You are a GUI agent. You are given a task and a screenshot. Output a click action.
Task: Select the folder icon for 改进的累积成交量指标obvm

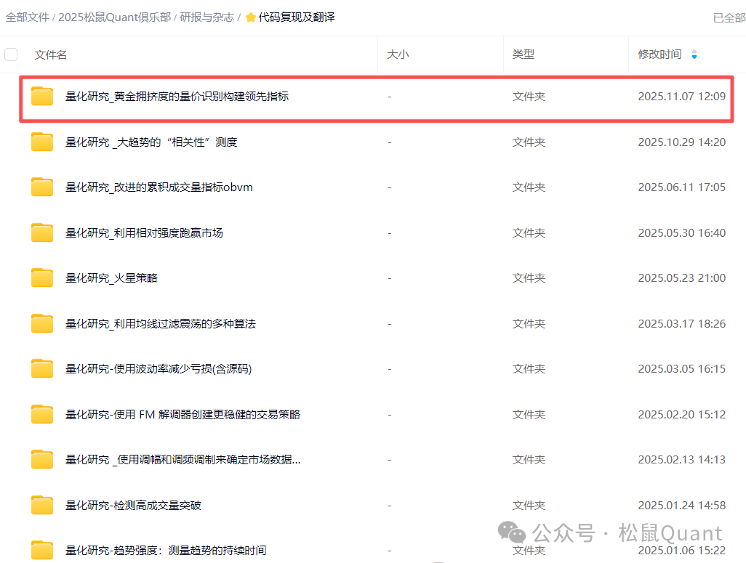[41, 186]
